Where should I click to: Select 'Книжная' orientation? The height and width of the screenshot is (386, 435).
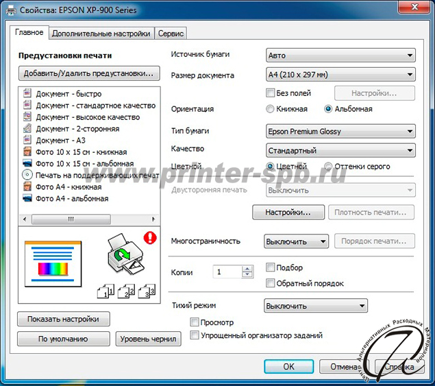point(270,109)
